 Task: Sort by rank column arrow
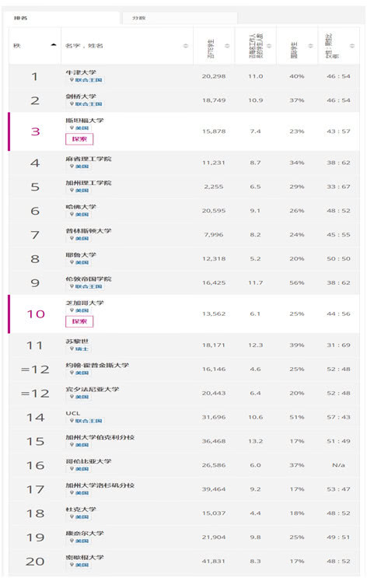pos(54,45)
